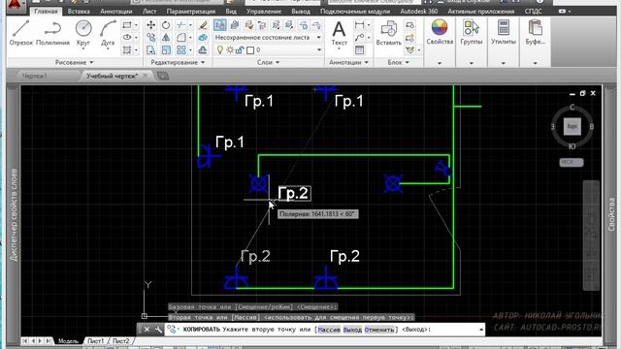The image size is (621, 349).
Task: Activate the Move tool
Action: click(151, 25)
